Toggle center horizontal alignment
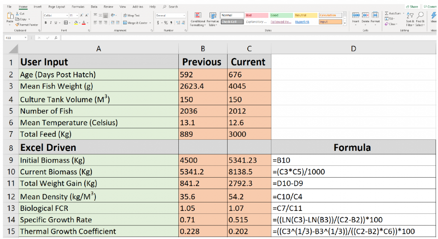The image size is (438, 239). coord(100,23)
